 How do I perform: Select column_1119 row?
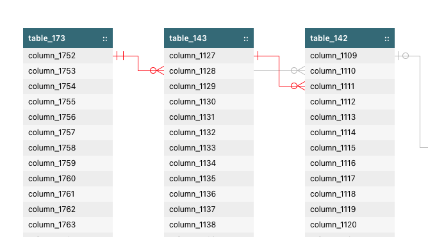tap(350, 209)
